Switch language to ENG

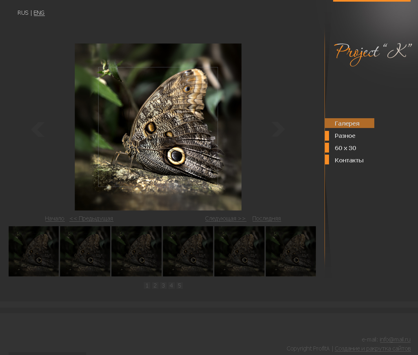(x=39, y=13)
